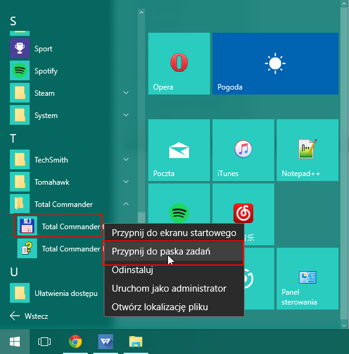Open the Poczta mail tile
Screen dimensions: 349x354
tap(179, 150)
